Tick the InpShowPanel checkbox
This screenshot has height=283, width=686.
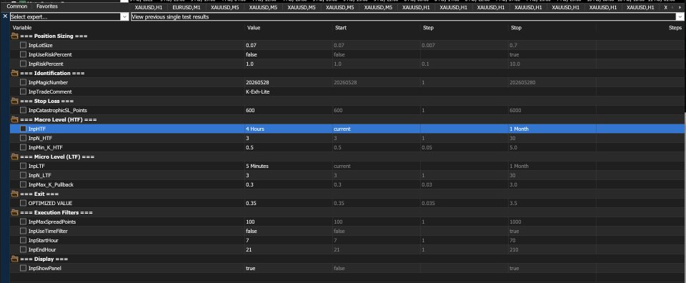23,268
